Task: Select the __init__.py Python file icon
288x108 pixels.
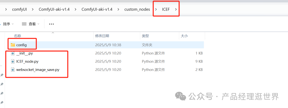Action: click(13, 53)
